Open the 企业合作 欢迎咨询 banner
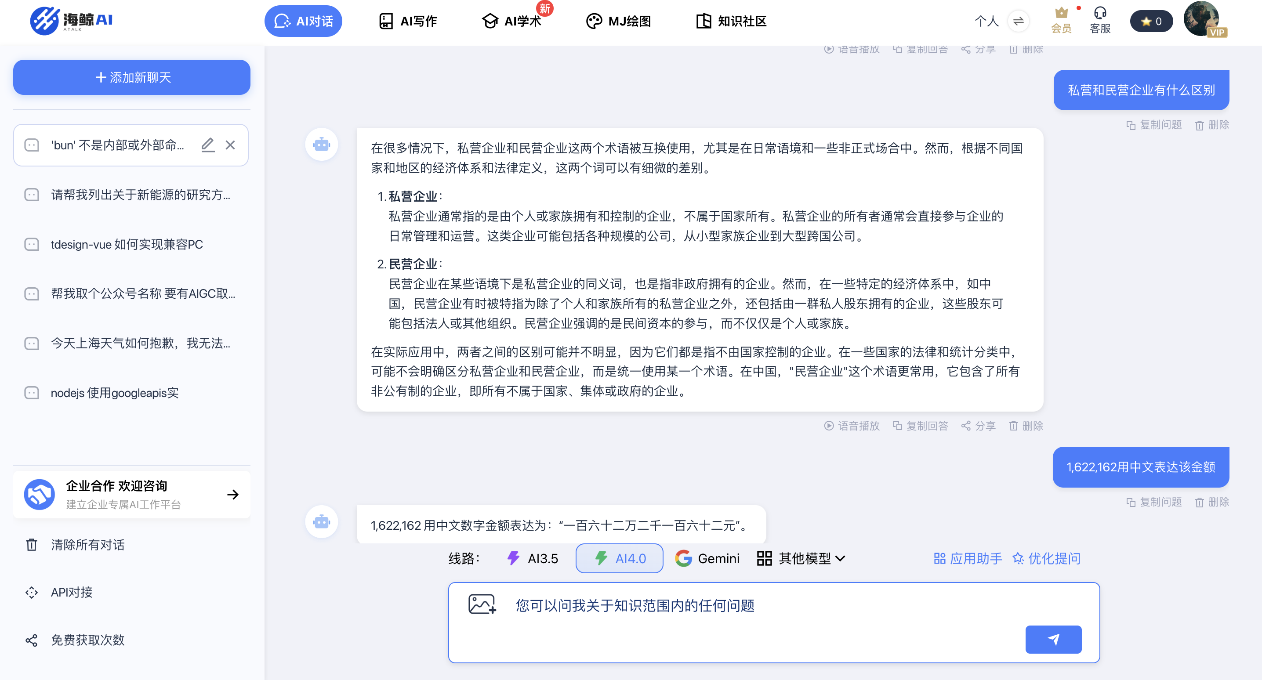 pos(132,494)
